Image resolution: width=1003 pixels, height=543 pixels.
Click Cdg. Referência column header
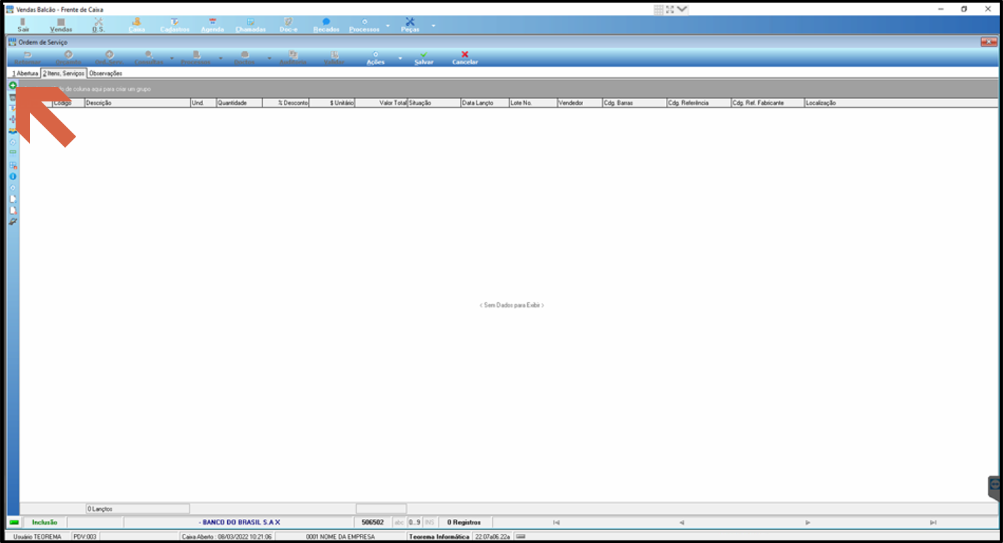click(x=698, y=103)
